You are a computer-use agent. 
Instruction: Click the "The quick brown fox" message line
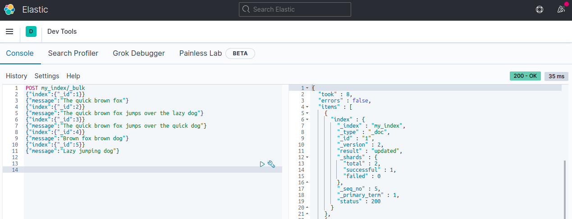[x=77, y=101]
